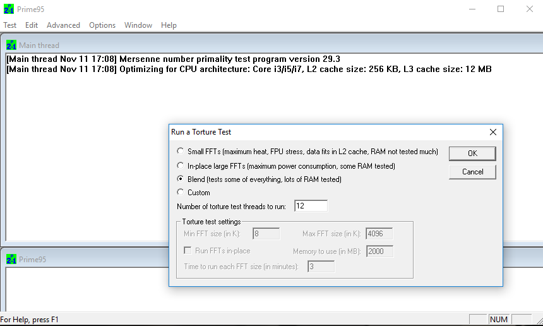Image resolution: width=543 pixels, height=326 pixels.
Task: Click the torture test threads number field
Action: click(311, 206)
